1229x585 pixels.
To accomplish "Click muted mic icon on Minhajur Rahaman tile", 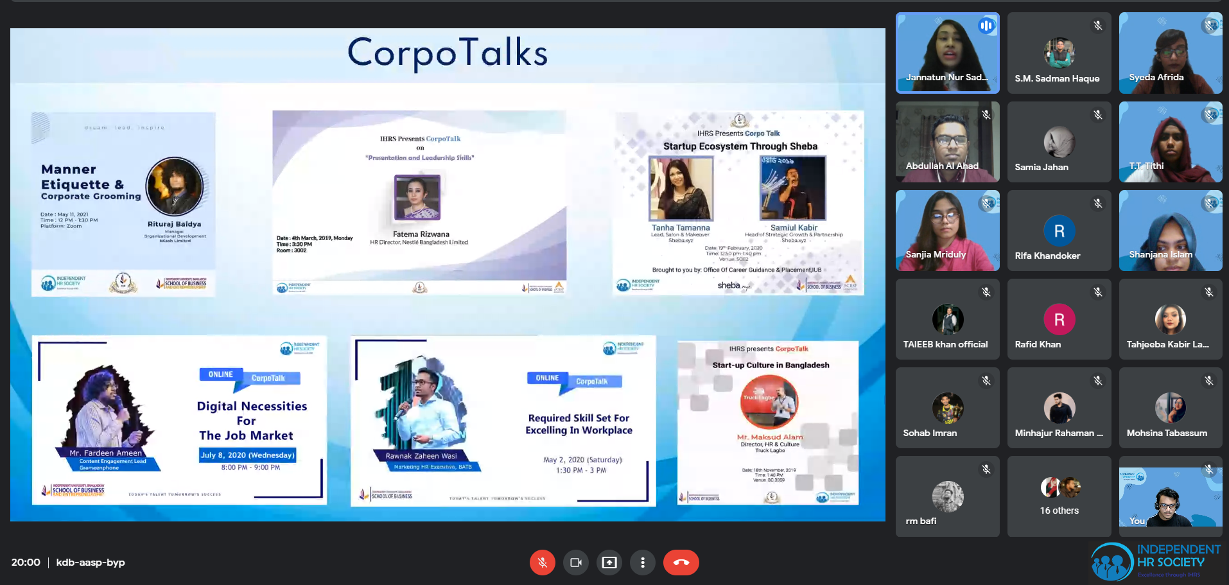I will point(1098,381).
